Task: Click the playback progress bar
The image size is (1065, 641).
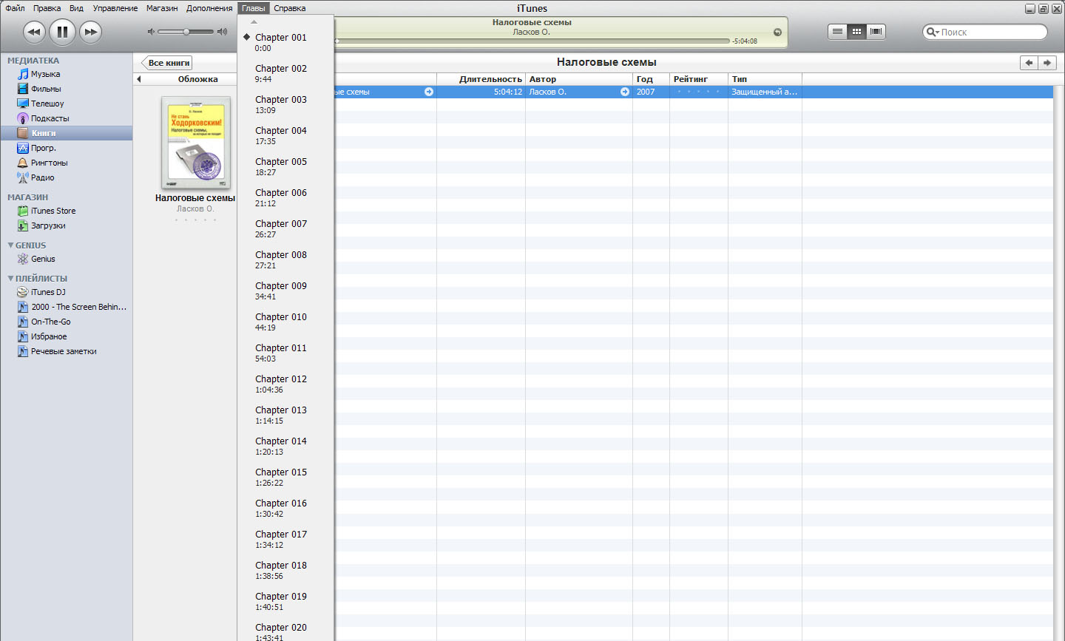Action: [532, 41]
